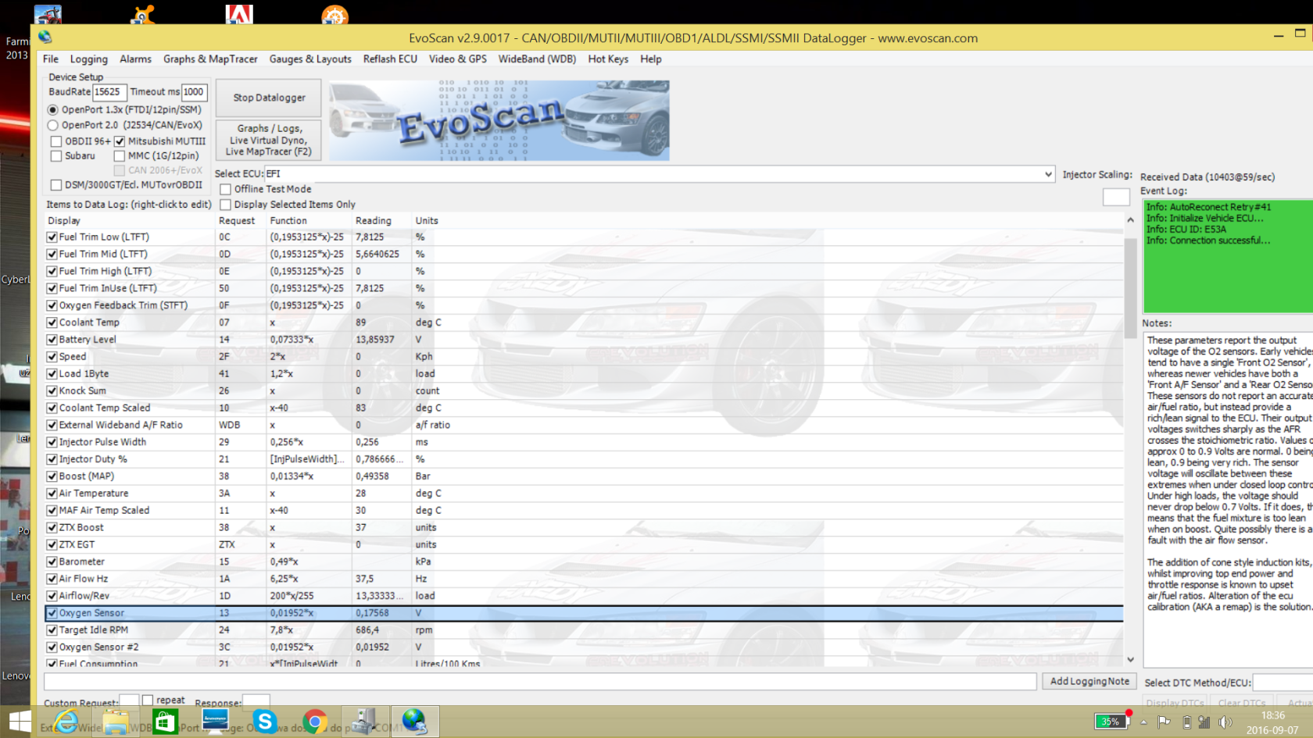Image resolution: width=1313 pixels, height=738 pixels.
Task: Select the Injector Duty % row
Action: [584, 459]
